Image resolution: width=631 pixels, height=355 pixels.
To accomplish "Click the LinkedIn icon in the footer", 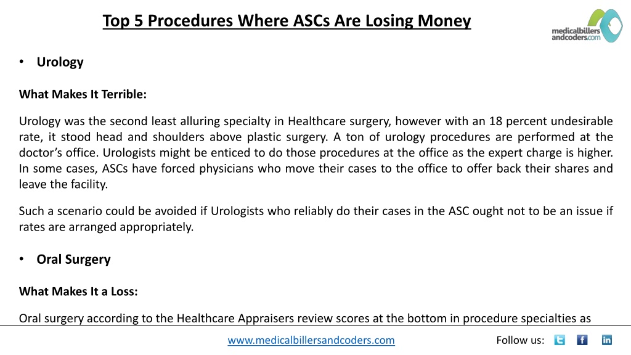I will click(607, 340).
